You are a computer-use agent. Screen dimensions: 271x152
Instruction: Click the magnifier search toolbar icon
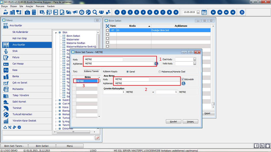coord(95,12)
